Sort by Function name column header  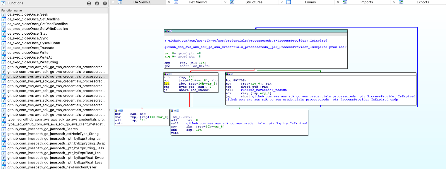pyautogui.click(x=12, y=11)
